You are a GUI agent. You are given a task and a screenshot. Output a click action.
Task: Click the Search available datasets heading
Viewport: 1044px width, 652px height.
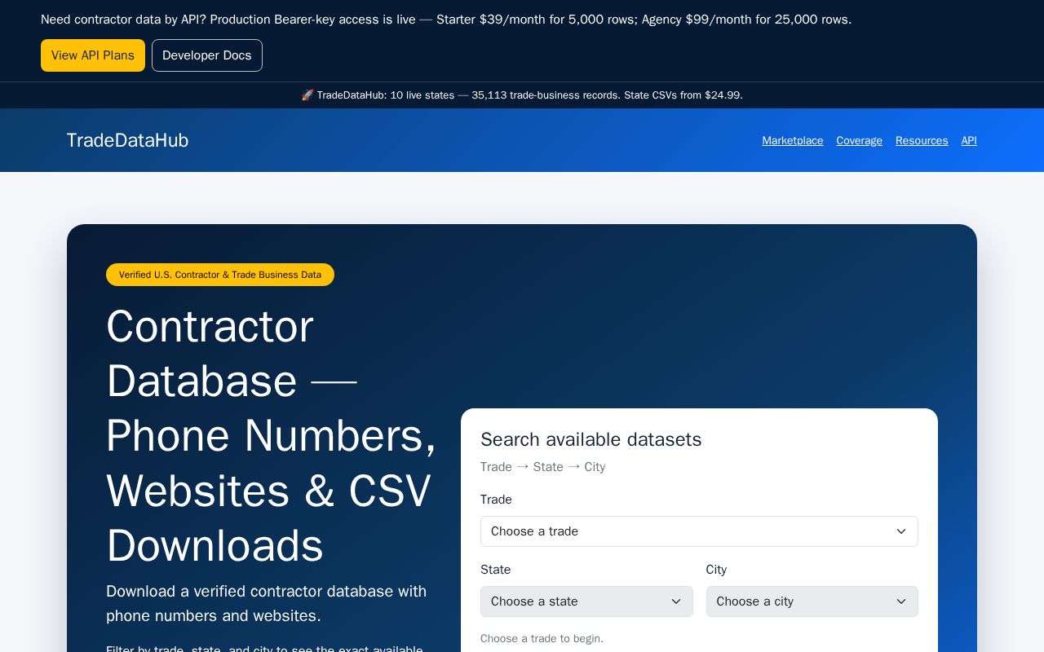point(591,439)
